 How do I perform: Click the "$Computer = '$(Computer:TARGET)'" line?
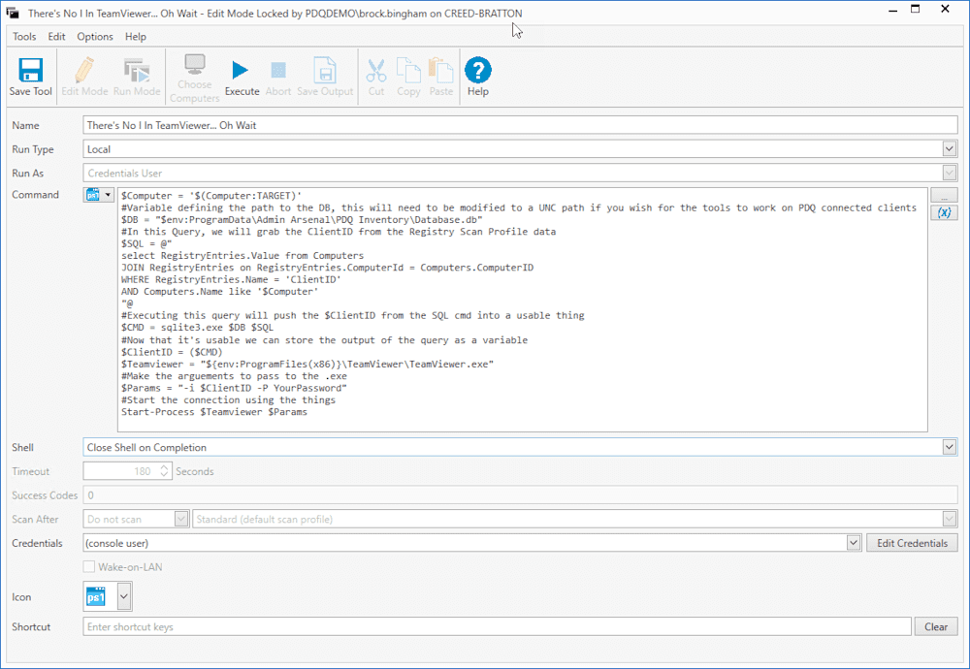click(210, 196)
